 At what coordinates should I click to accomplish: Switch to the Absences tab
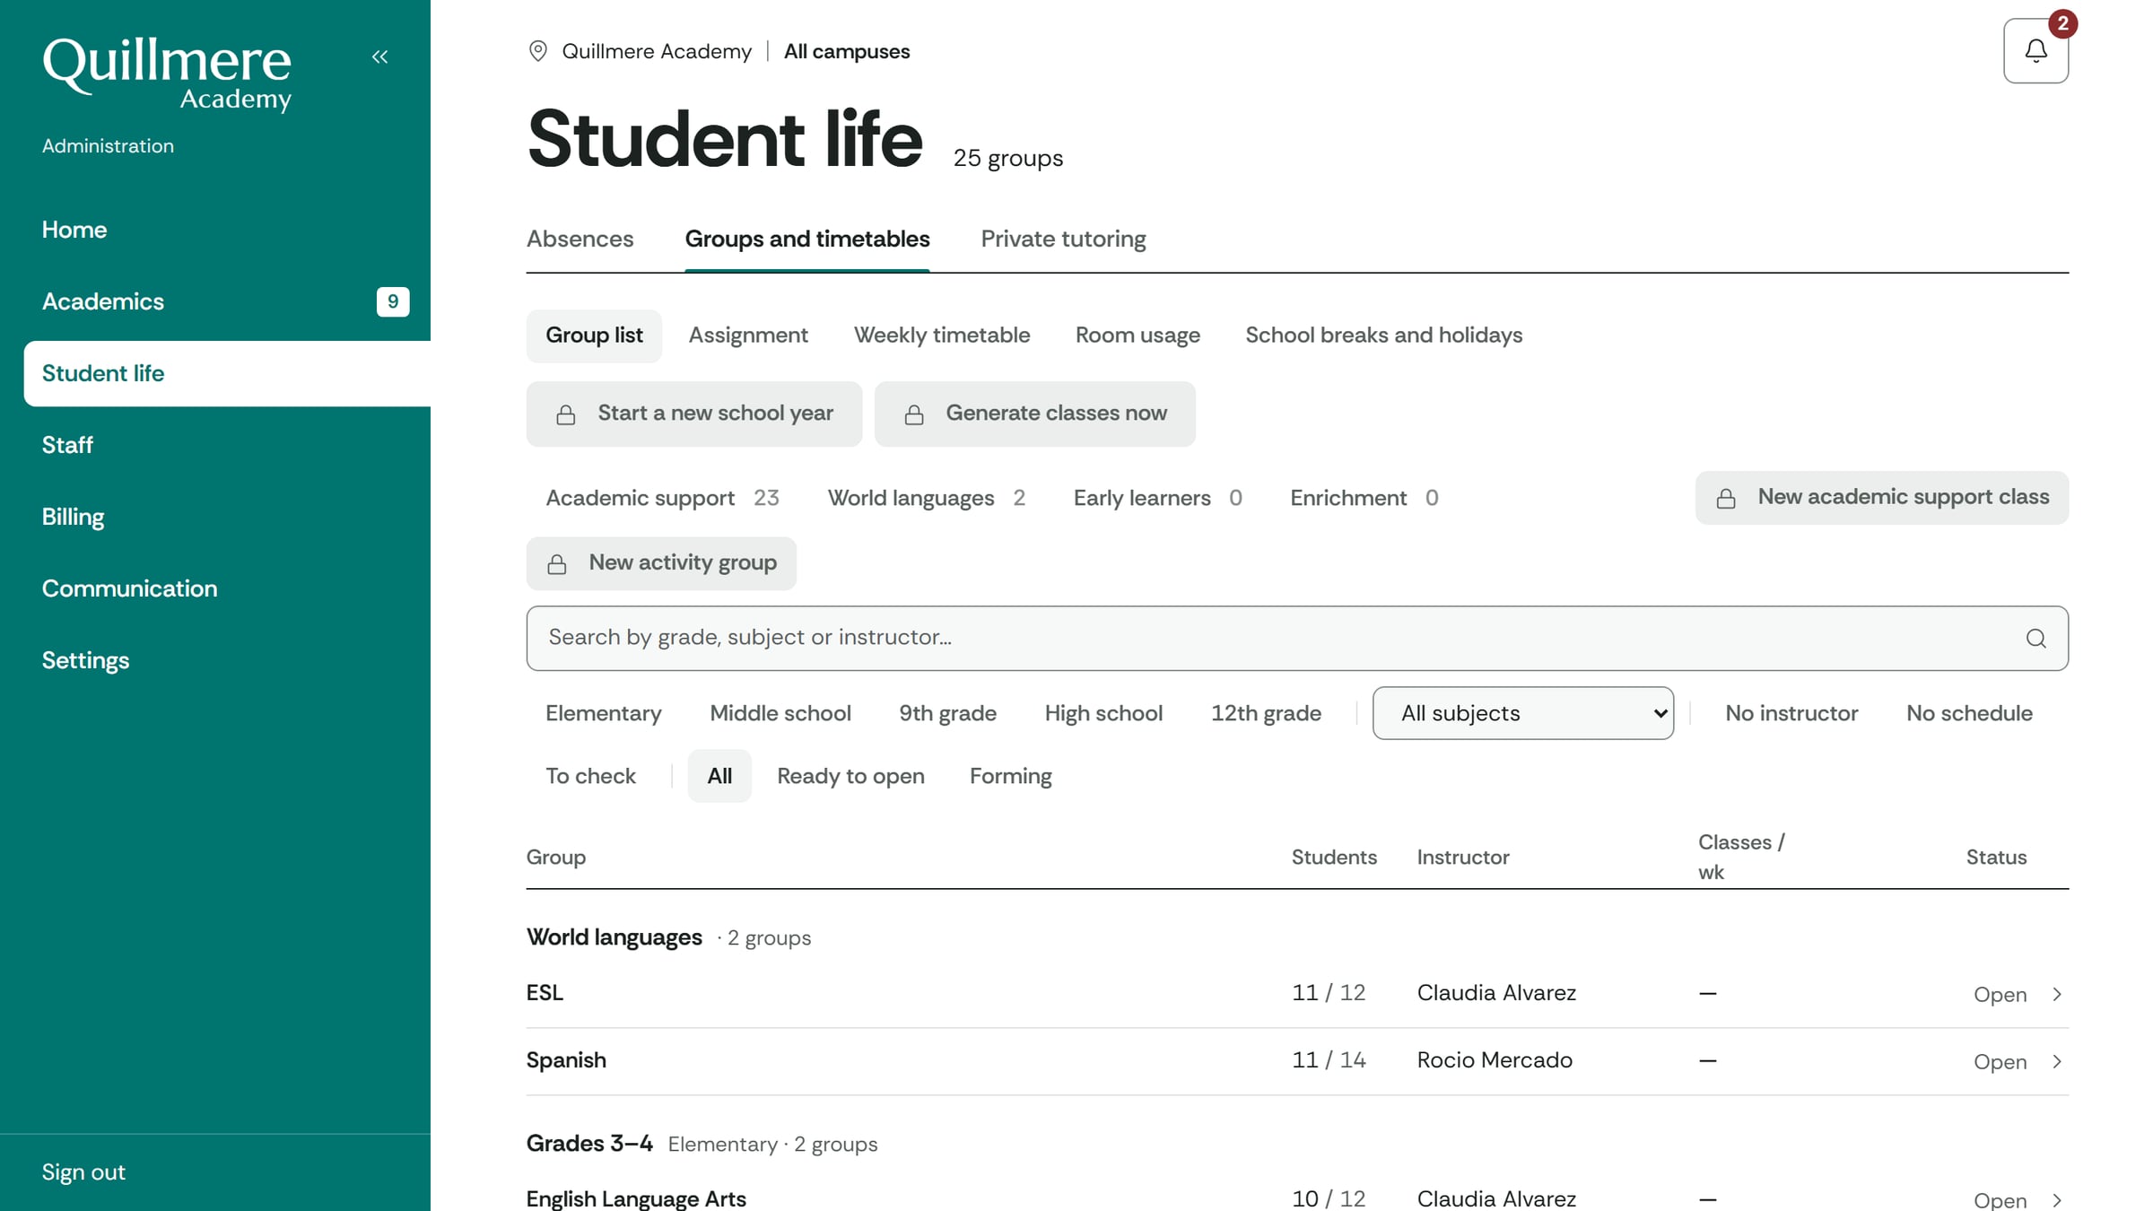[580, 239]
